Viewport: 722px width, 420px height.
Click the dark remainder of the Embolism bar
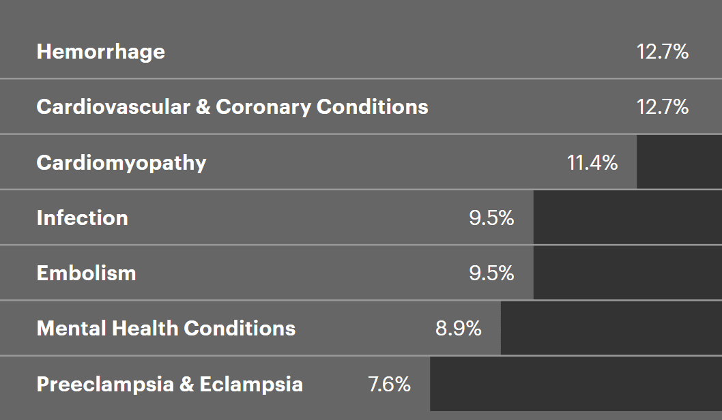(x=627, y=273)
